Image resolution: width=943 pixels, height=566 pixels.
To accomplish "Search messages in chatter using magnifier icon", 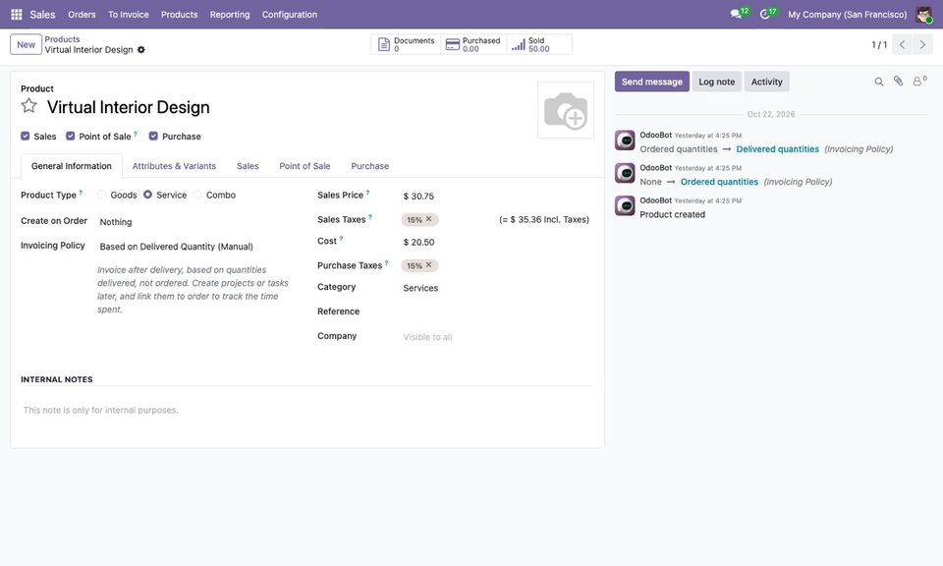I will pyautogui.click(x=878, y=82).
